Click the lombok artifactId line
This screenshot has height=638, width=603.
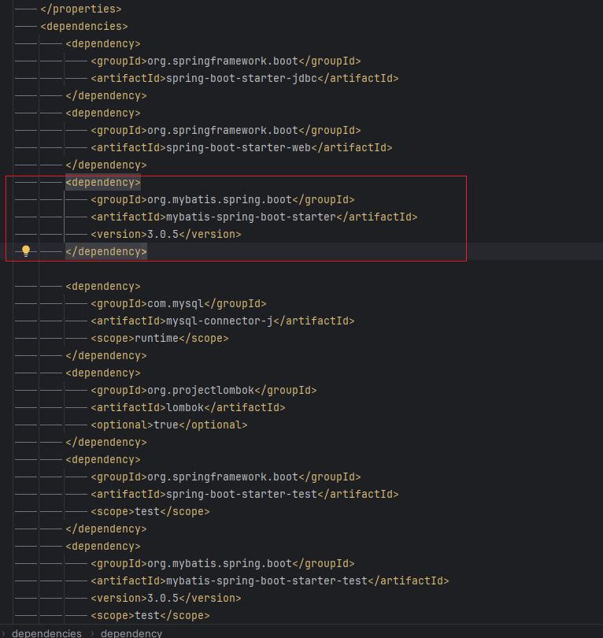click(188, 408)
